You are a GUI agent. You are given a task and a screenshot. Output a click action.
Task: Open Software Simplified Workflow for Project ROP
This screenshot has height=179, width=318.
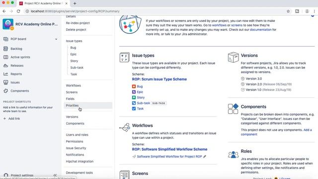(169, 157)
